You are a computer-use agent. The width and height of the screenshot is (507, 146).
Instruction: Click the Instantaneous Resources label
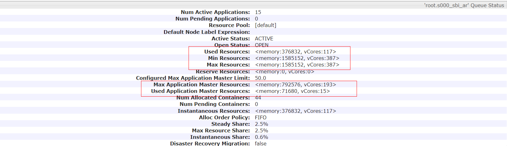tap(213, 111)
